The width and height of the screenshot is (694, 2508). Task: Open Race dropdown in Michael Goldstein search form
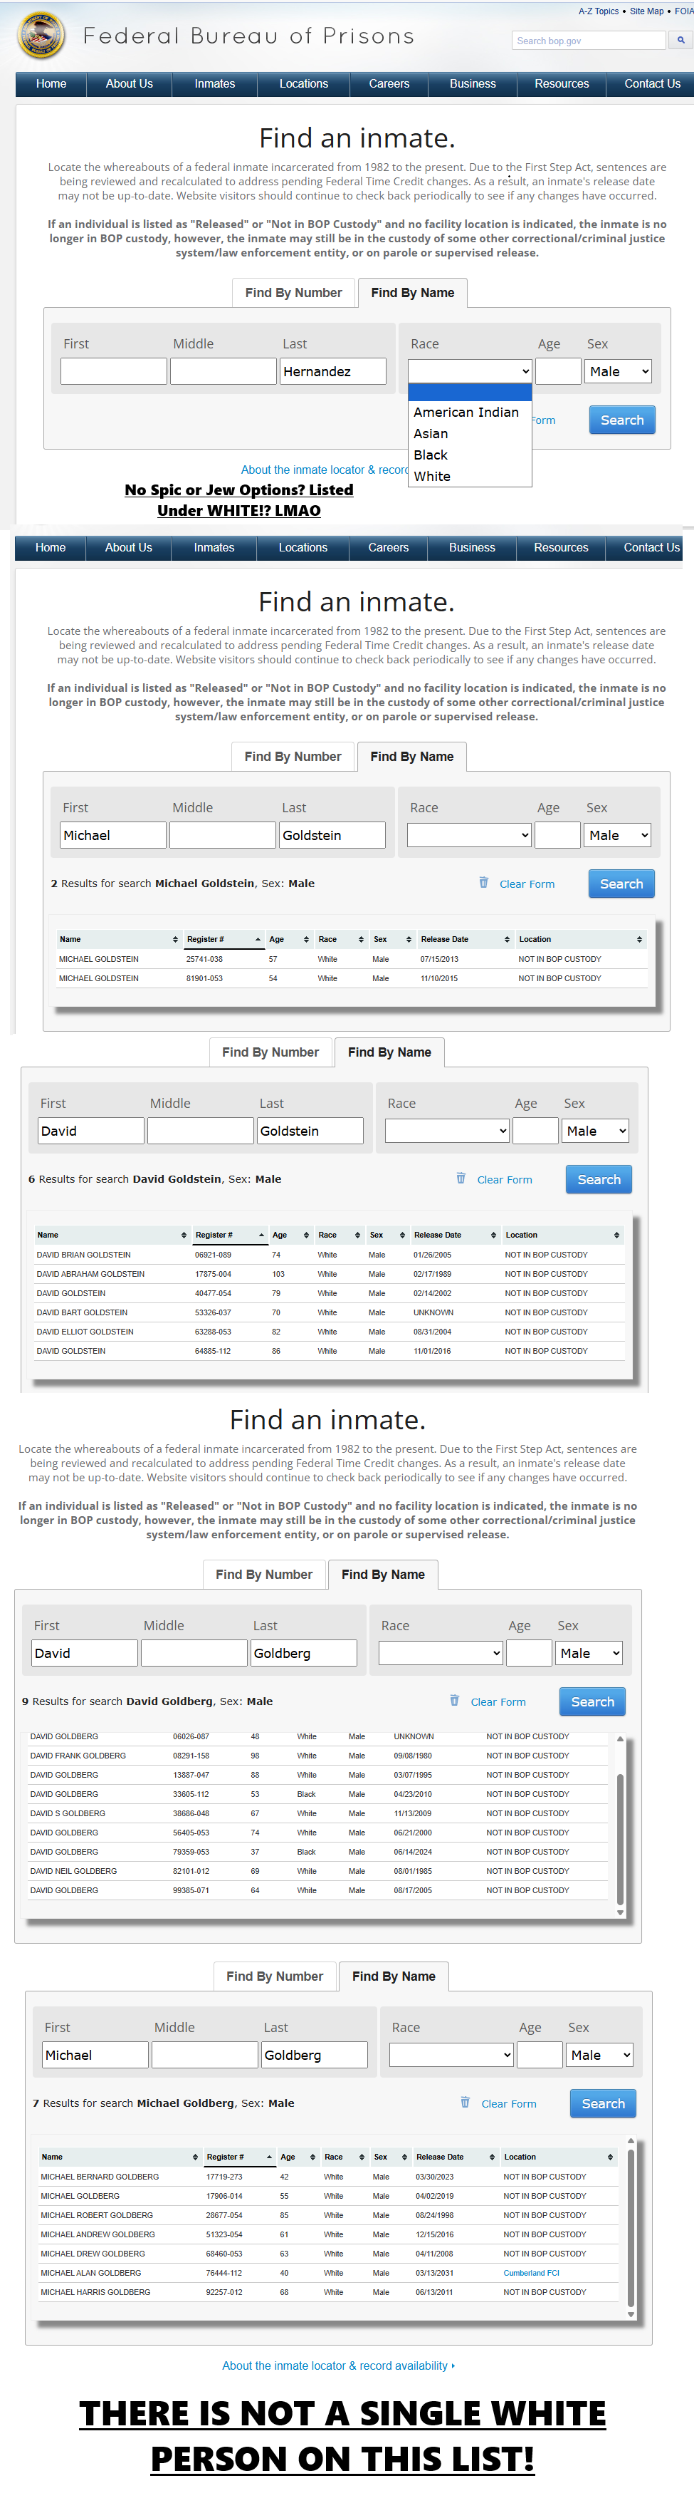coord(470,834)
